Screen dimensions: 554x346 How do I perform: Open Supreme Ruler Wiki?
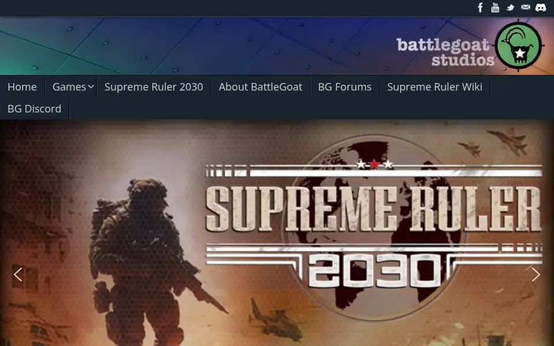[435, 87]
